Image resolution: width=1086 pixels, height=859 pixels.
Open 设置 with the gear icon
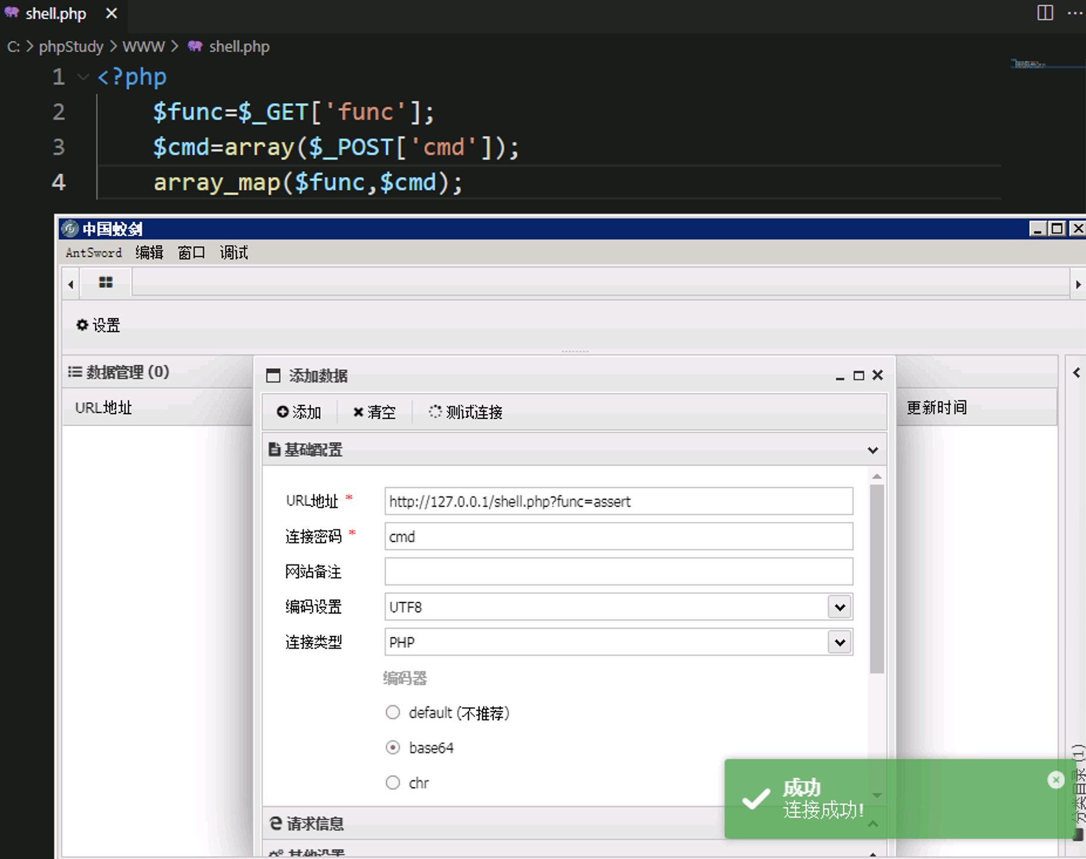tap(98, 325)
